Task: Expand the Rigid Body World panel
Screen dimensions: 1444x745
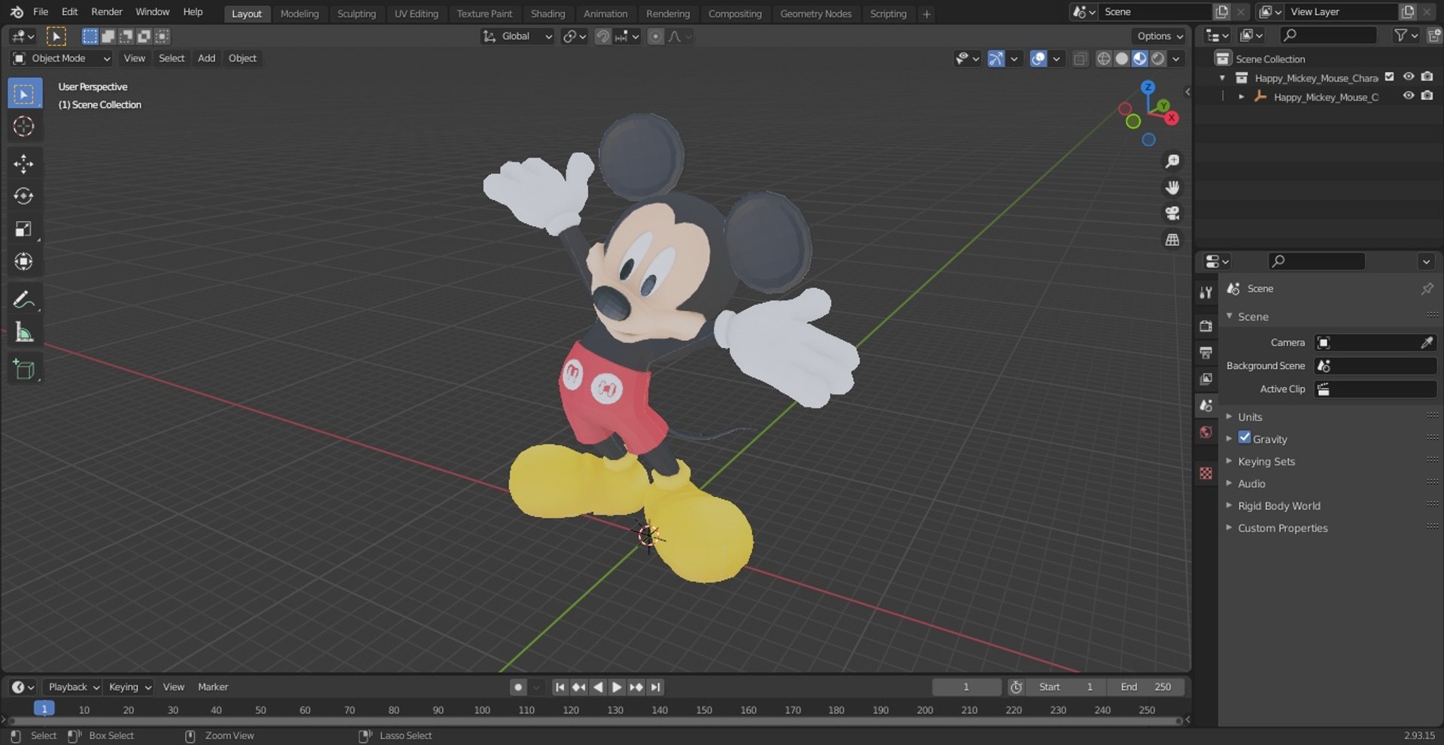Action: (1279, 506)
